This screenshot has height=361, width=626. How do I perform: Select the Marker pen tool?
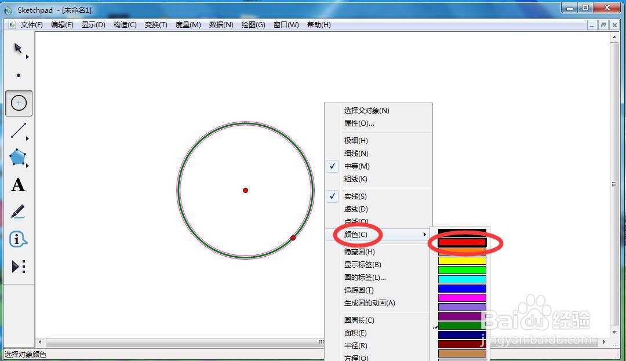tap(18, 212)
